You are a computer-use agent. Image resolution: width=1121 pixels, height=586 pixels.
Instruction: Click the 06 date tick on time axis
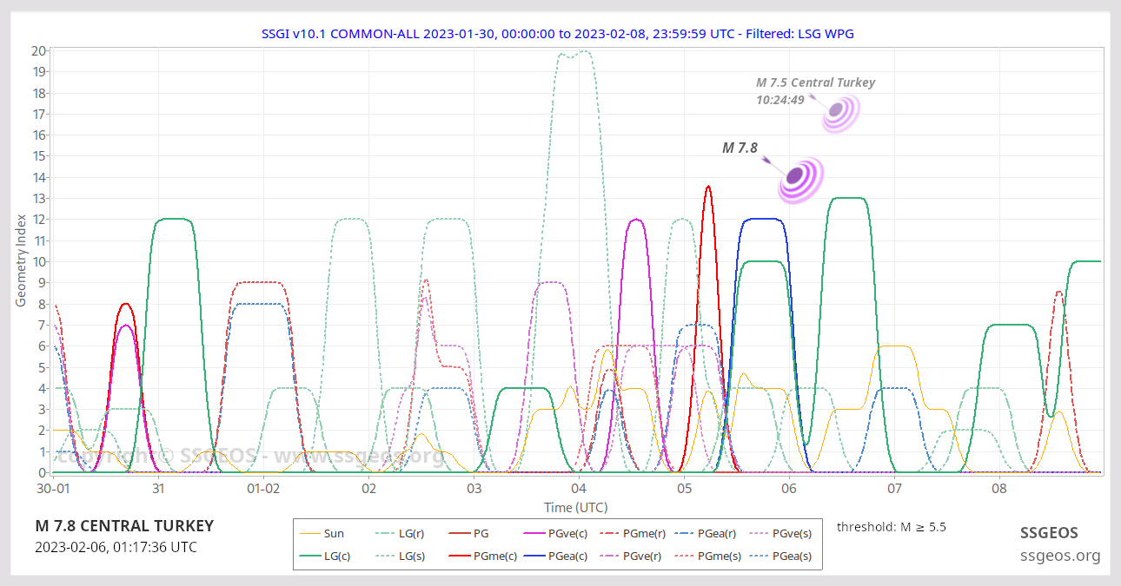788,489
